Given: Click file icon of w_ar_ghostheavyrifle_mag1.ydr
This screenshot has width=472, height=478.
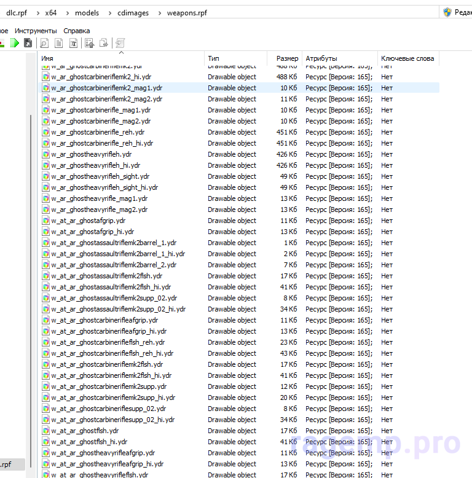Looking at the screenshot, I should pyautogui.click(x=45, y=198).
